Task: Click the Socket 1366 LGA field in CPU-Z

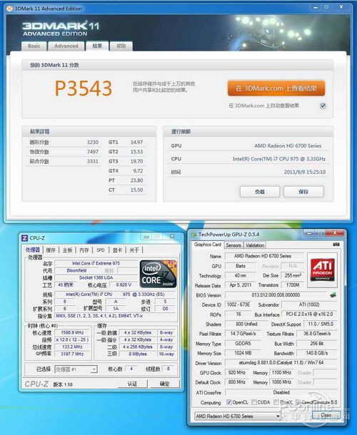Action: click(96, 277)
